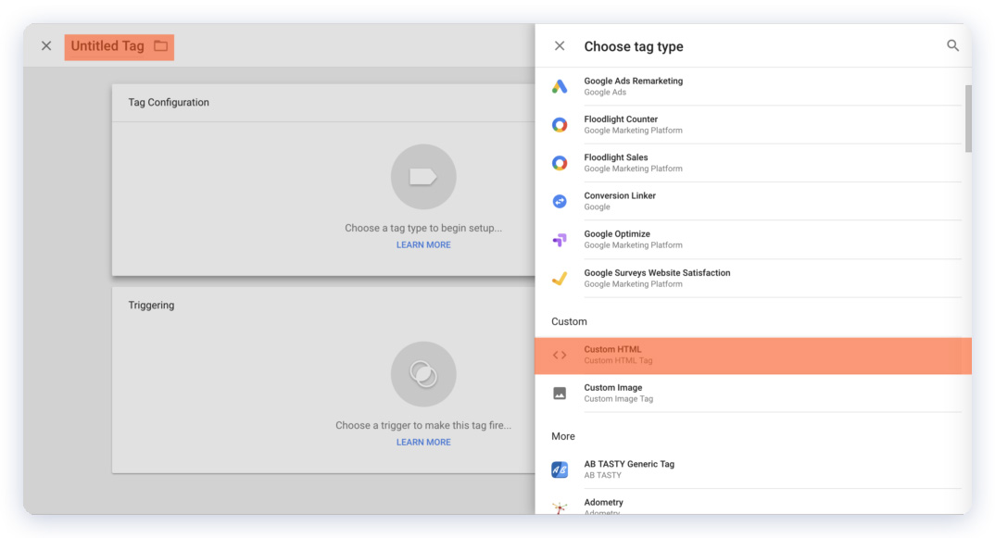Viewport: 995px width, 538px height.
Task: Select Google Surveys Website Satisfaction checkmark icon
Action: [x=560, y=278]
